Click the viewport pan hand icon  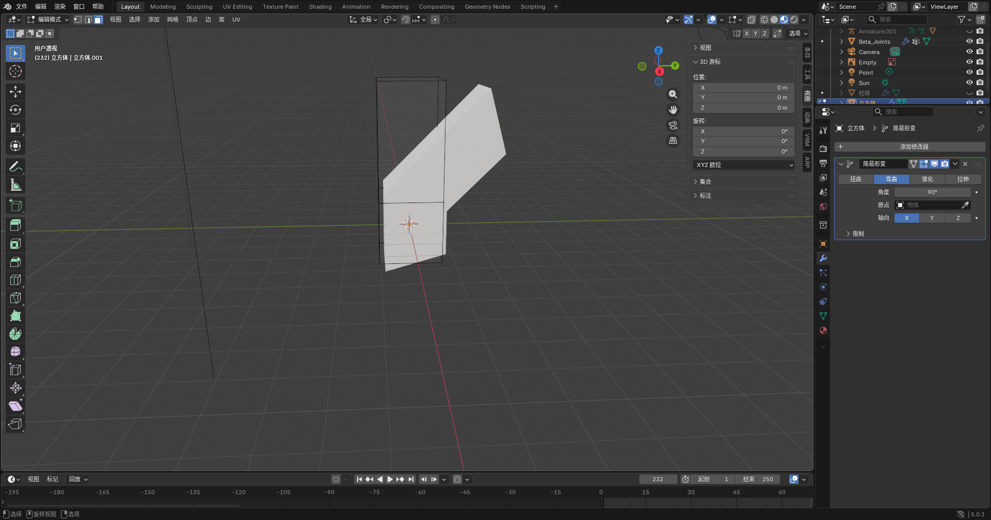(673, 110)
